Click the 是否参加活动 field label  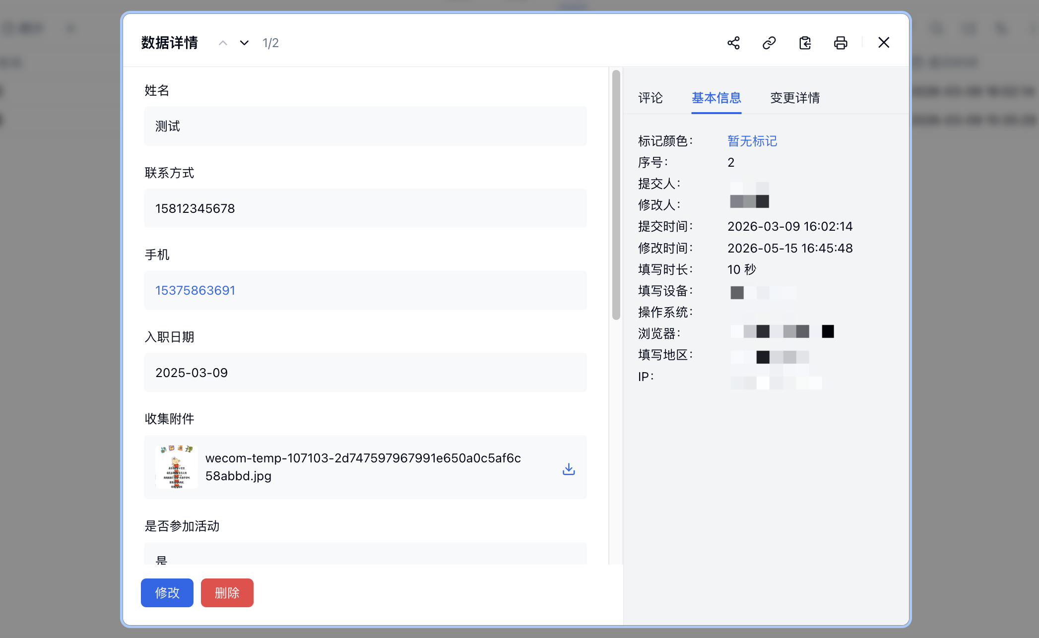click(182, 526)
